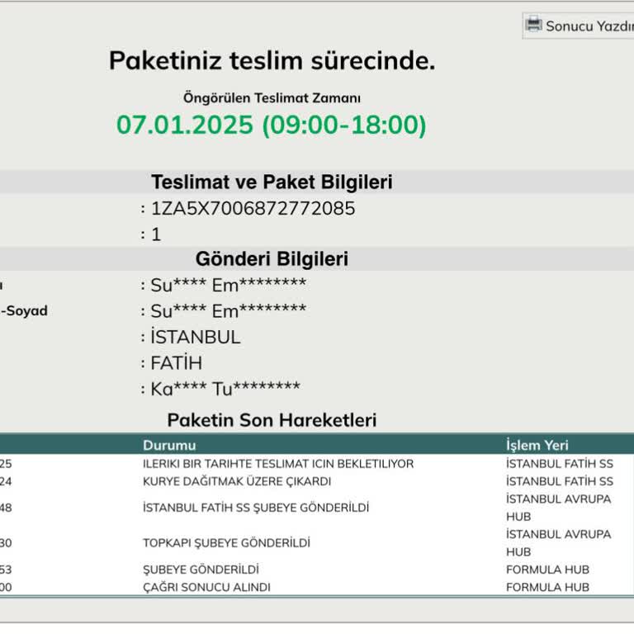Select tracking number 1ZA5X7006872772085
Image resolution: width=634 pixels, height=634 pixels.
(x=253, y=209)
